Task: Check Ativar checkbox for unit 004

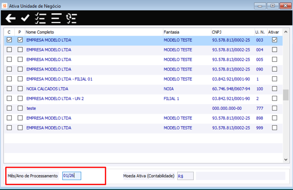Action: [274, 50]
